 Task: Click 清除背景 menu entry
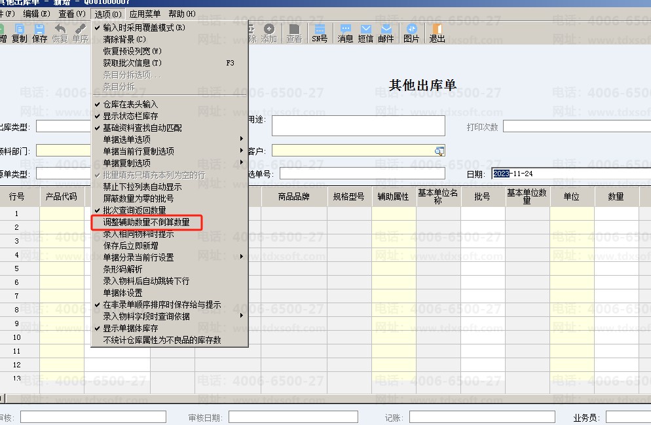tap(124, 39)
